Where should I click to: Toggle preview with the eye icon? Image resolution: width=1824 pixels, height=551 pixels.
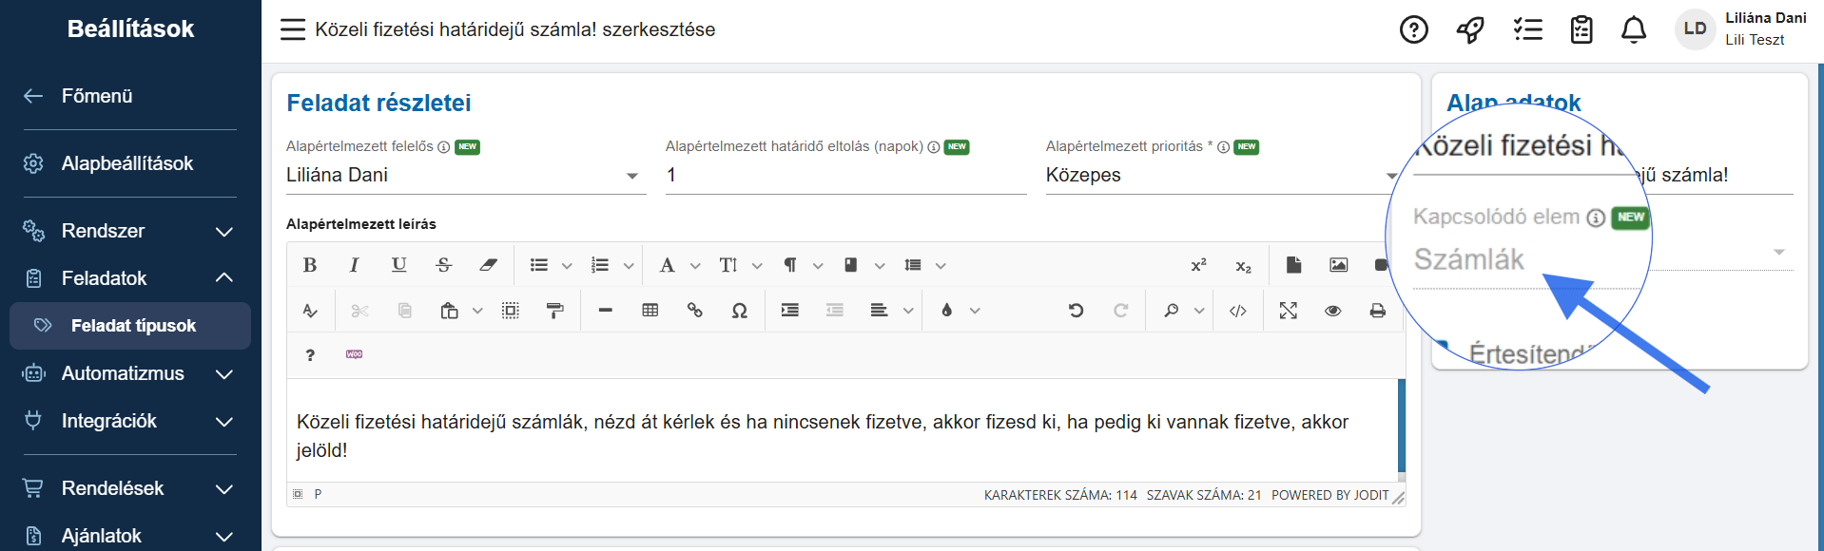tap(1332, 311)
